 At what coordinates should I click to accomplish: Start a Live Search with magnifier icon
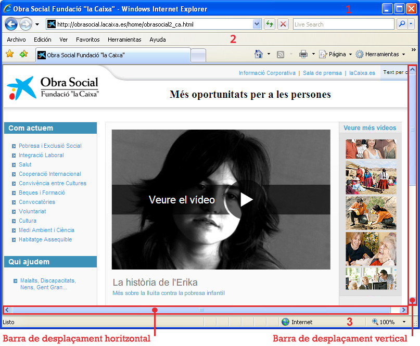click(402, 24)
